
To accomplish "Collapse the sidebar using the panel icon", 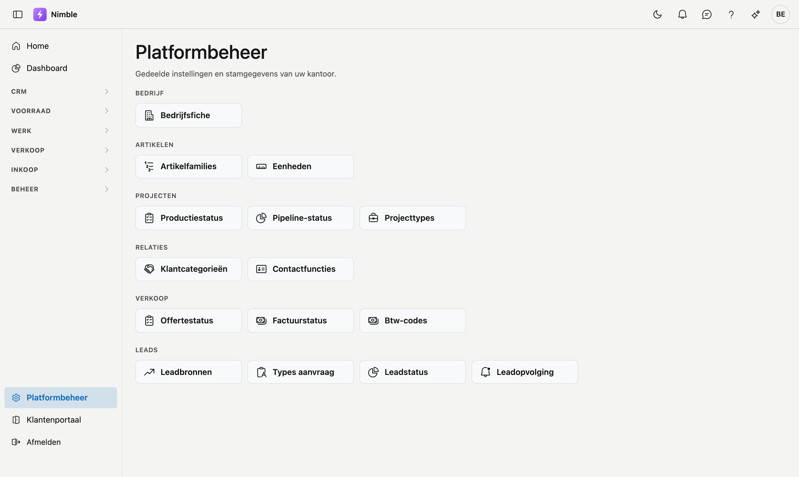I will (18, 14).
